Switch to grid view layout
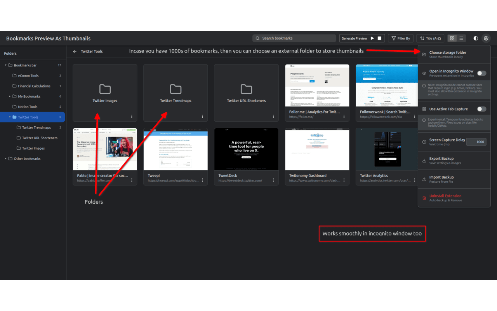497x311 pixels. tap(452, 38)
